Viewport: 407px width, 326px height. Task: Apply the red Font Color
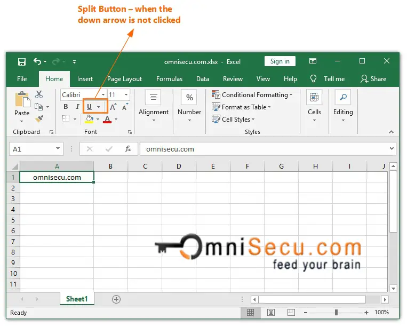(107, 119)
